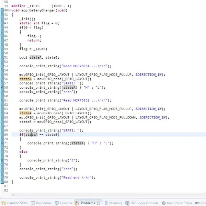206x206 pixels.
Task: Click the annotation marker on line 58
Action: tap(2, 87)
